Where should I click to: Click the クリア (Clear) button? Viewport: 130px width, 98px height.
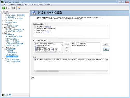click(106, 45)
